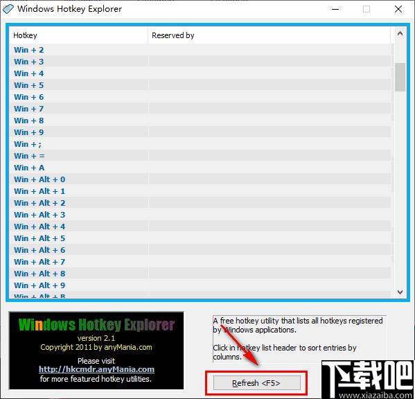Image resolution: width=415 pixels, height=399 pixels.
Task: Select the Win + A row
Action: tap(200, 168)
